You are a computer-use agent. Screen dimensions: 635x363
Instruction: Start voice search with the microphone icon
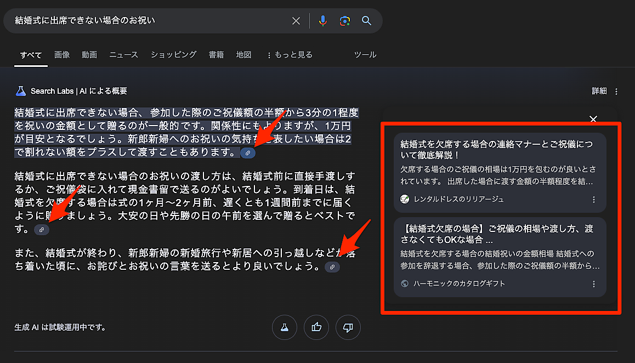[x=323, y=21]
